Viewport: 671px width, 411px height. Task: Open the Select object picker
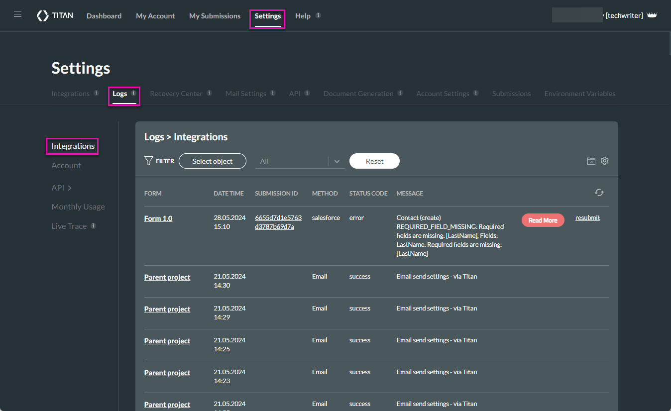[x=212, y=161]
